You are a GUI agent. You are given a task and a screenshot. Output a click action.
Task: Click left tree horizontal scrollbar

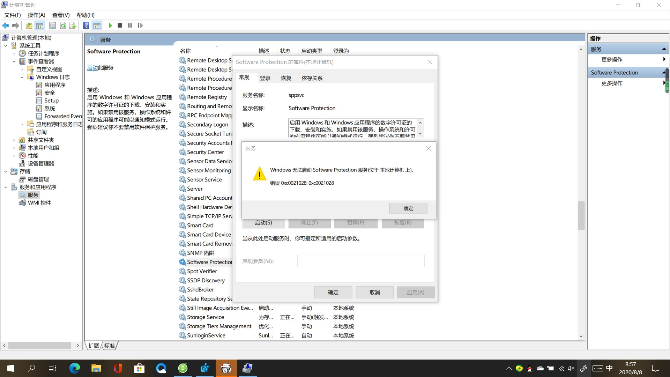40,346
